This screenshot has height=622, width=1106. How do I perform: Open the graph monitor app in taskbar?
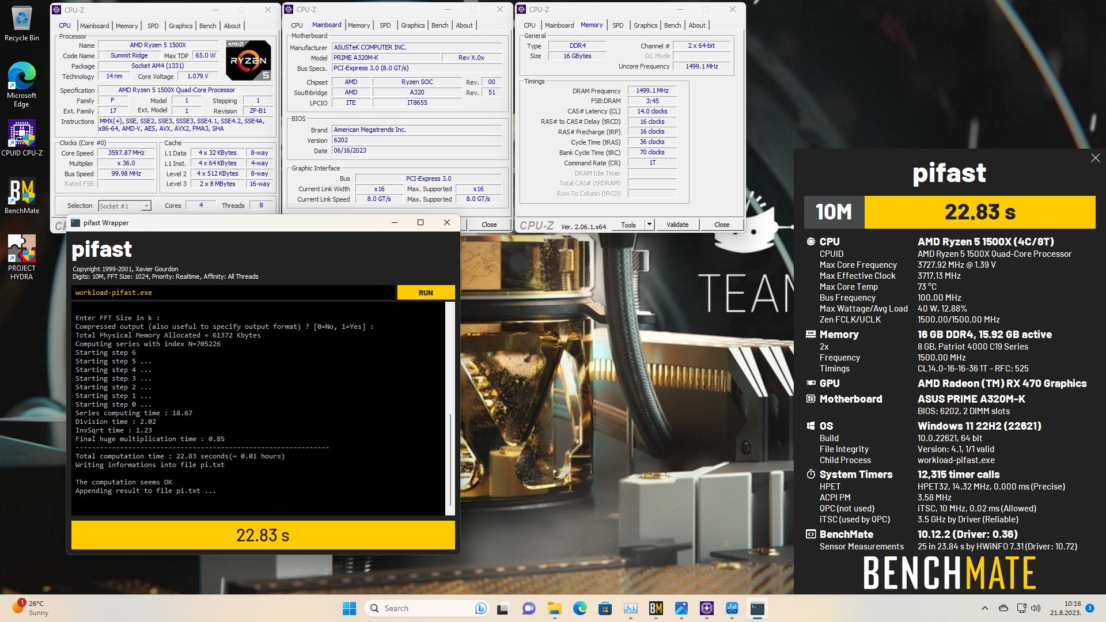(x=630, y=608)
